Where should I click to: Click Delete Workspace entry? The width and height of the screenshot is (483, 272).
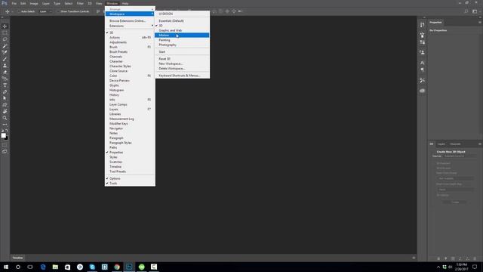pyautogui.click(x=182, y=69)
